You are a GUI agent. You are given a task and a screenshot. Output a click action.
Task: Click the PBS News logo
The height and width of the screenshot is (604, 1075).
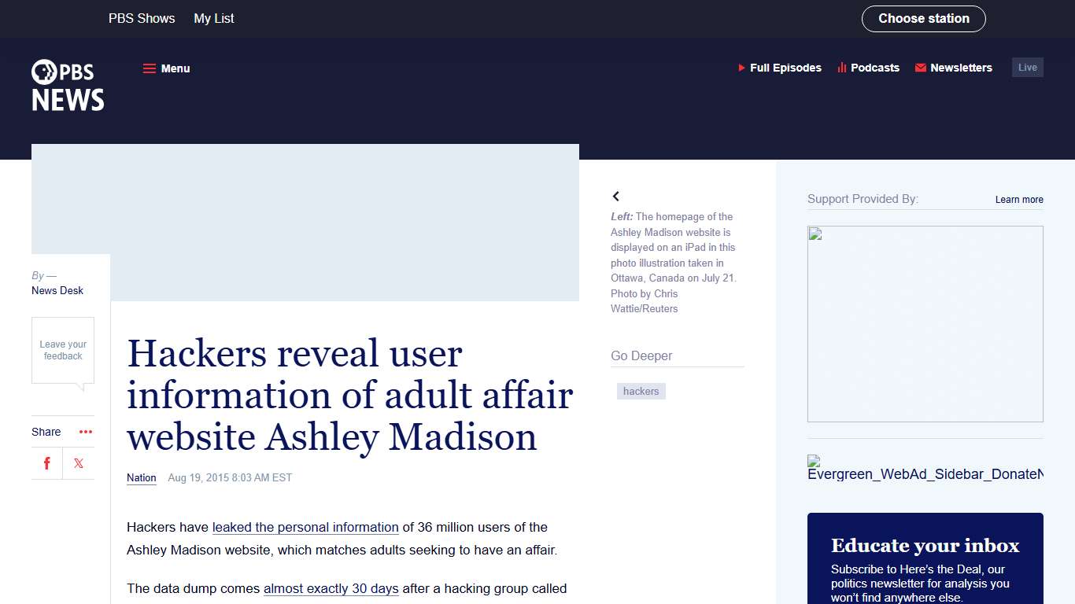click(67, 85)
